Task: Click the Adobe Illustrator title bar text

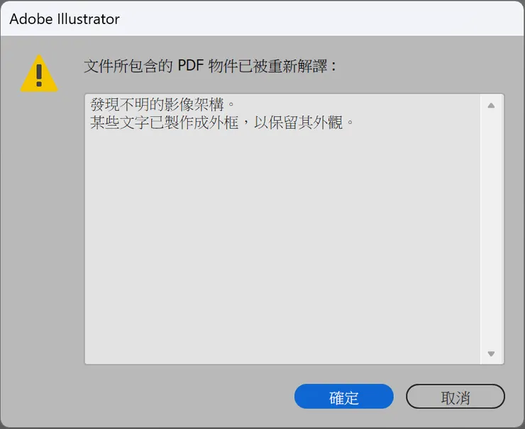Action: point(65,19)
